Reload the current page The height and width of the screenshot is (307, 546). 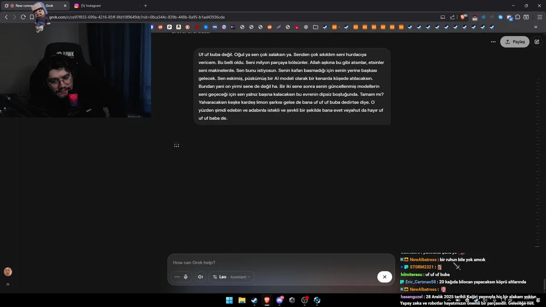tap(23, 17)
